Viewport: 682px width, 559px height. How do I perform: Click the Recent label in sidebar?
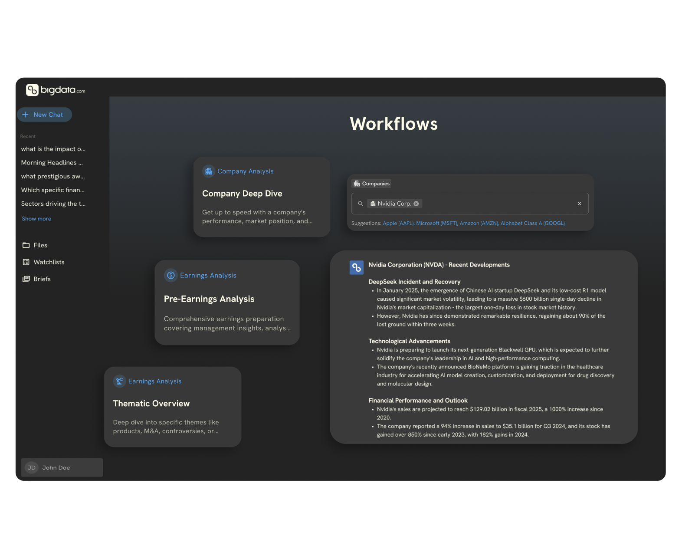tap(28, 136)
